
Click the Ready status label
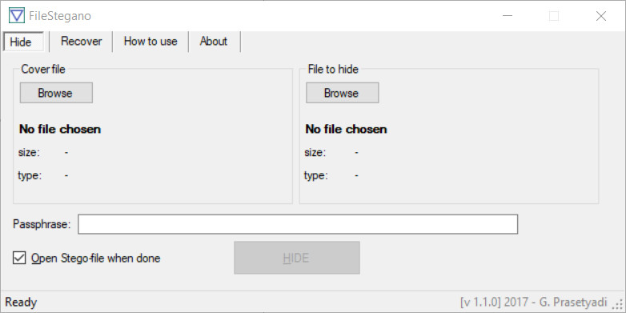(x=21, y=303)
